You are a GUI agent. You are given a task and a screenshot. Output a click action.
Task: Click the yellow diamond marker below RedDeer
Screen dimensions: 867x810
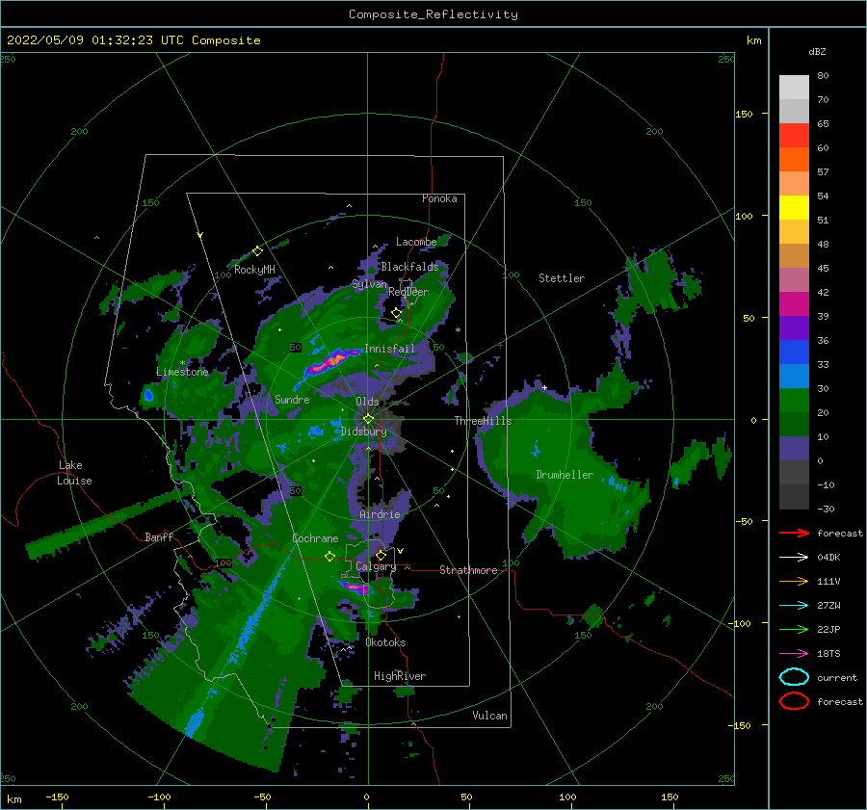[x=396, y=313]
